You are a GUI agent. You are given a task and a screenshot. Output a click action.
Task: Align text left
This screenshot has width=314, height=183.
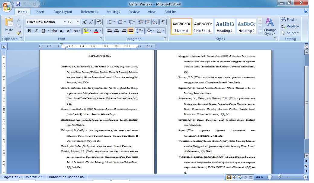(x=109, y=31)
